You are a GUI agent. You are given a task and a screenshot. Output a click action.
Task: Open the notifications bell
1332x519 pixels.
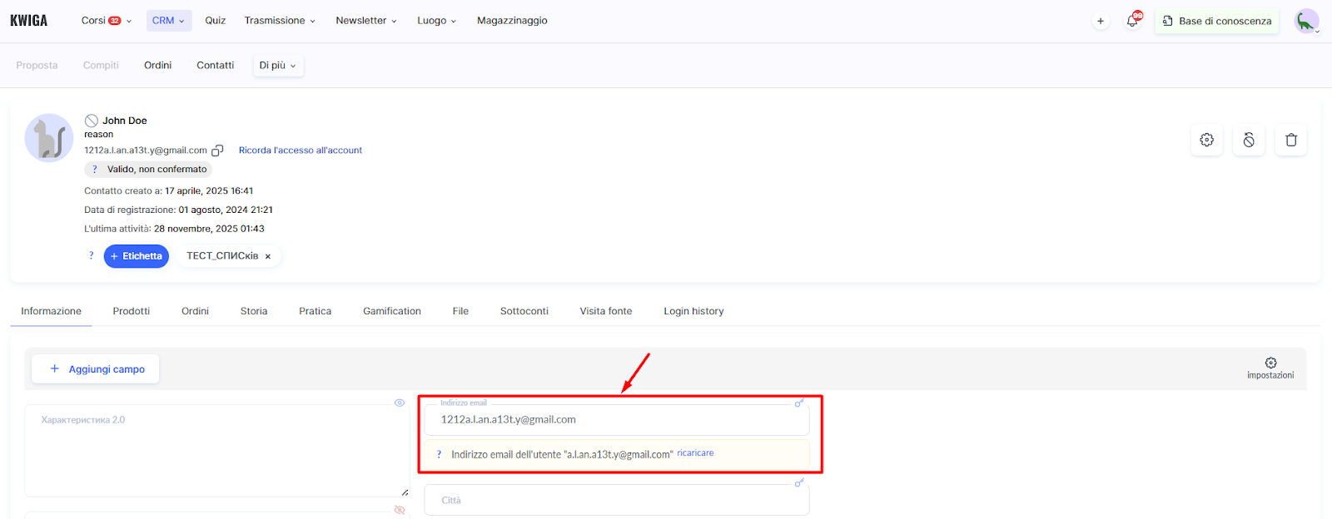point(1132,21)
